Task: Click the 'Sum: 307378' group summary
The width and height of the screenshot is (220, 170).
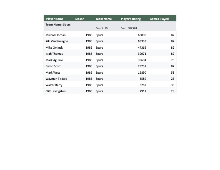Action: click(x=129, y=28)
